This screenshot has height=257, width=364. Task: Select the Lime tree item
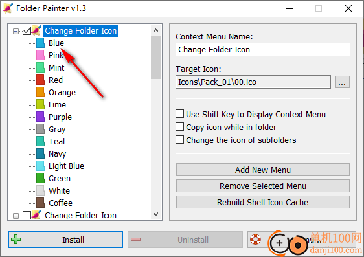tap(58, 105)
